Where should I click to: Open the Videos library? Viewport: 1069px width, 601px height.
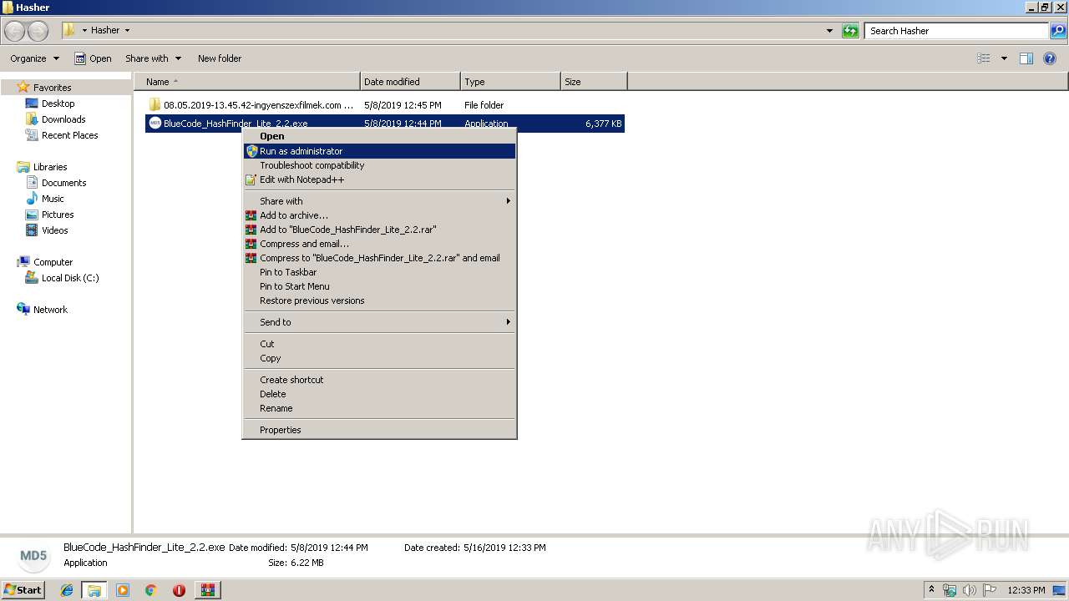pyautogui.click(x=55, y=230)
